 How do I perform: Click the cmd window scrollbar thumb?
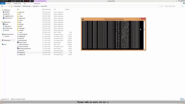(144, 29)
